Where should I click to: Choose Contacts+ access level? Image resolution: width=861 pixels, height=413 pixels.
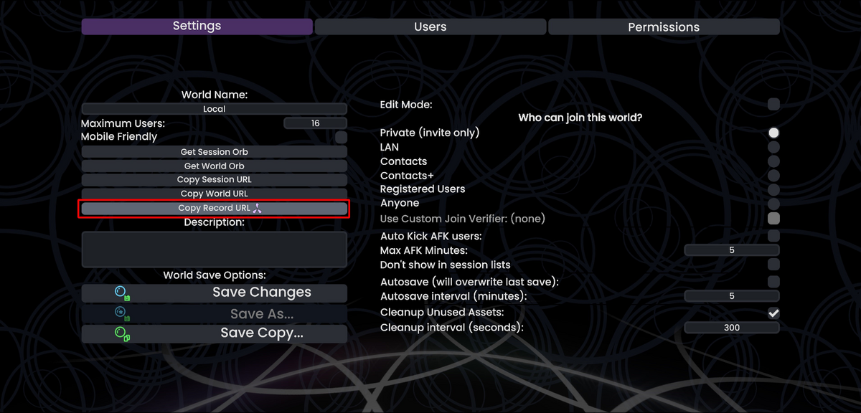point(773,176)
